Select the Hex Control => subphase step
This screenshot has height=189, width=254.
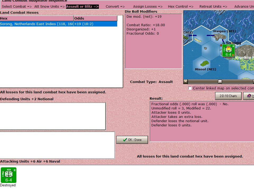click(181, 7)
